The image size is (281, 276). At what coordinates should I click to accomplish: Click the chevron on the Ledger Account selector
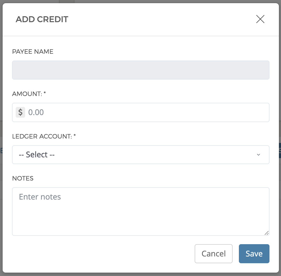click(258, 155)
